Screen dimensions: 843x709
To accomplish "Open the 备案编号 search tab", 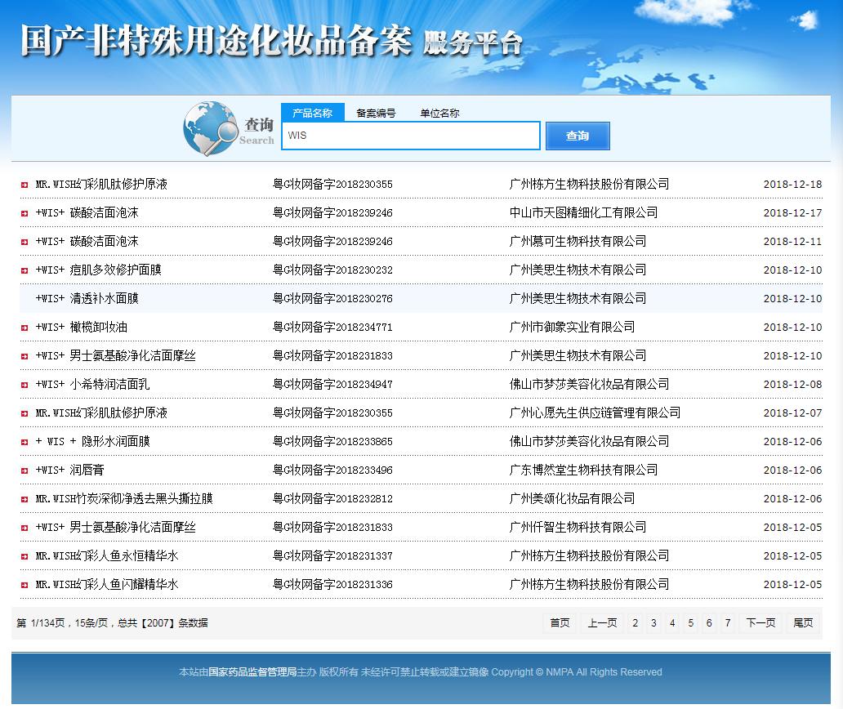I will (377, 114).
